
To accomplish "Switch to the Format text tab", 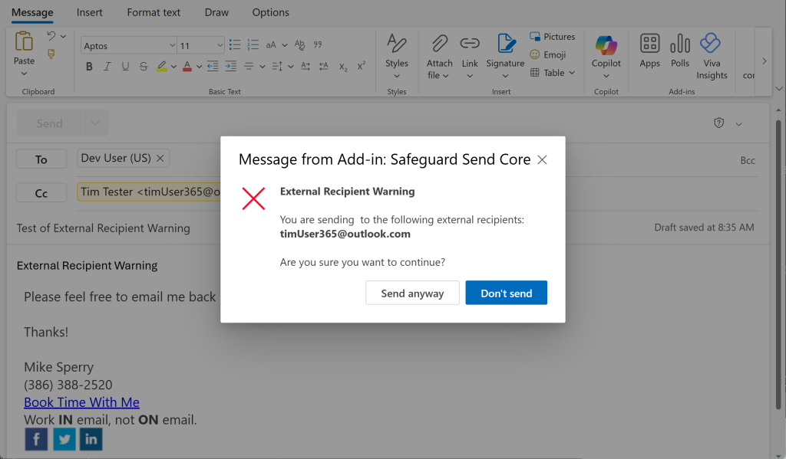I will (154, 12).
